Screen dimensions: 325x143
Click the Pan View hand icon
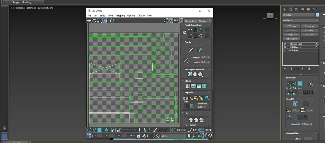tap(189, 136)
